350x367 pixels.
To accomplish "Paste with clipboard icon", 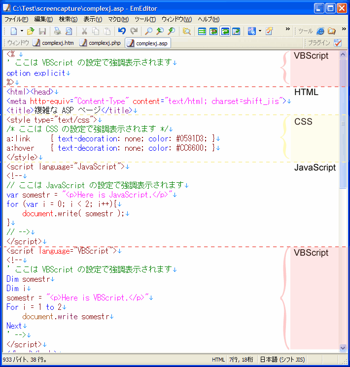I will [107, 31].
